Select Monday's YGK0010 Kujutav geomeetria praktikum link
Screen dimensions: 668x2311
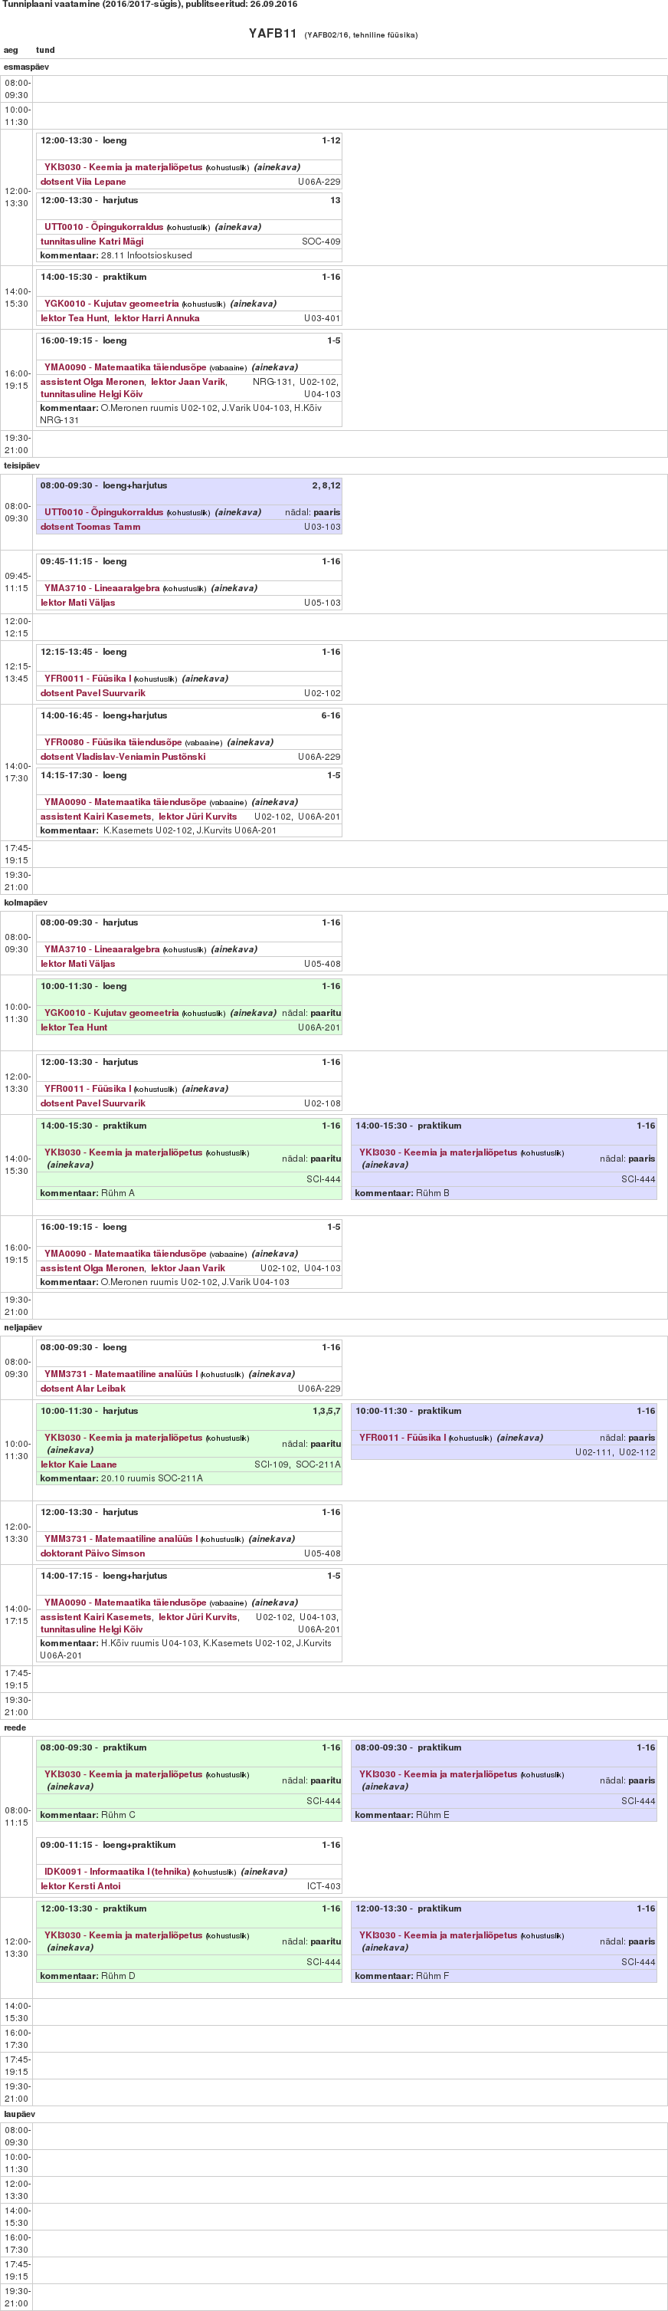[111, 303]
